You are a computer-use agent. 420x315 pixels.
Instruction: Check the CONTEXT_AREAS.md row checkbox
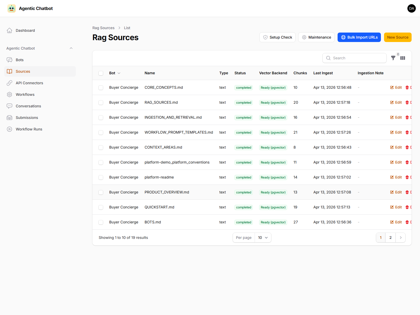[101, 148]
